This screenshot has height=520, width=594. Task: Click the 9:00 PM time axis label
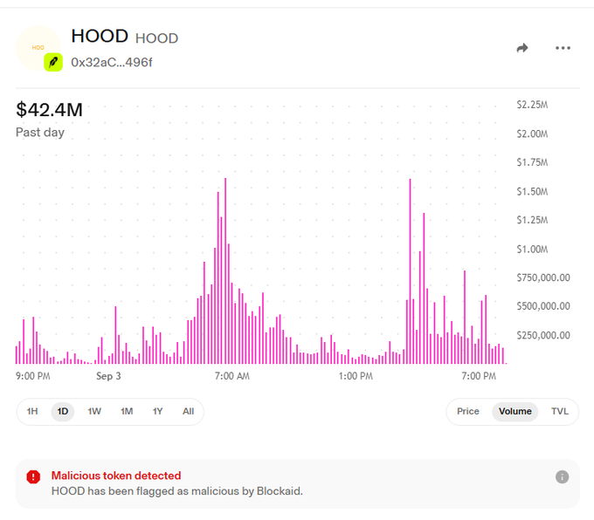tap(33, 376)
